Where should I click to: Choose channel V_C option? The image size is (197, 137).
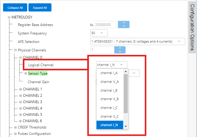(110, 116)
